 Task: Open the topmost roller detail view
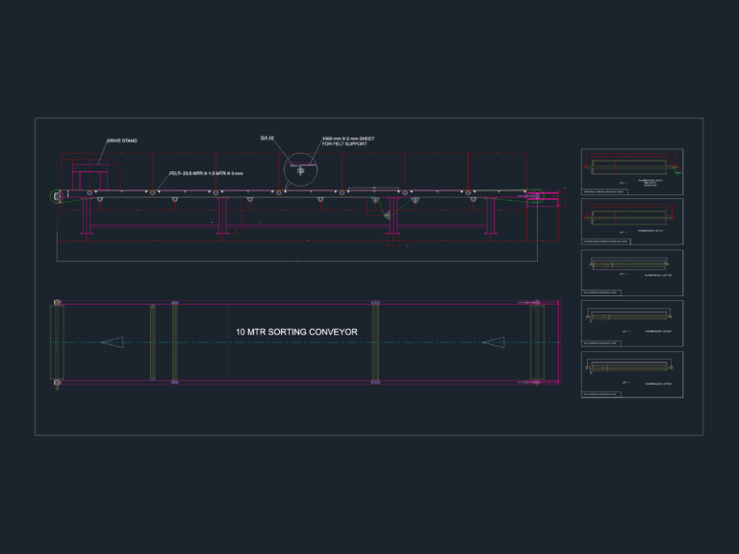point(632,172)
